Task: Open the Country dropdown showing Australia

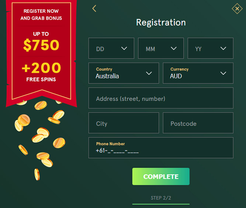Action: pos(124,73)
